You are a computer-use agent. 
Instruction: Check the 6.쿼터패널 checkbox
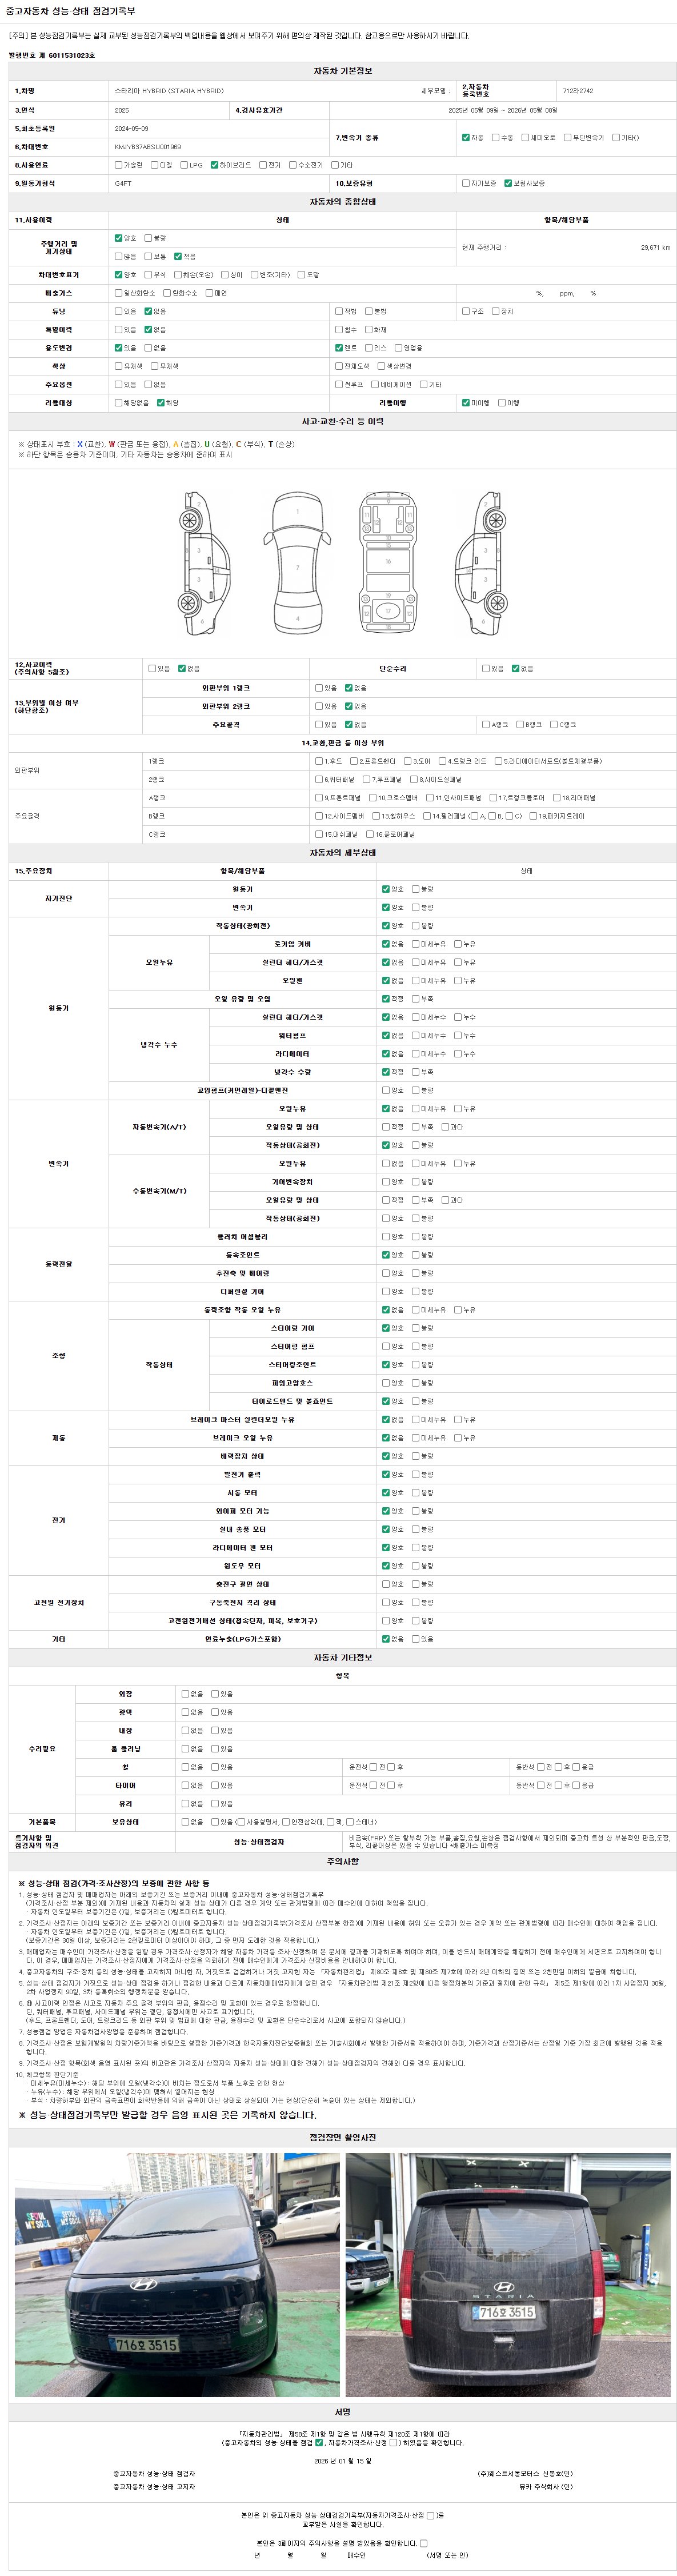pyautogui.click(x=319, y=779)
